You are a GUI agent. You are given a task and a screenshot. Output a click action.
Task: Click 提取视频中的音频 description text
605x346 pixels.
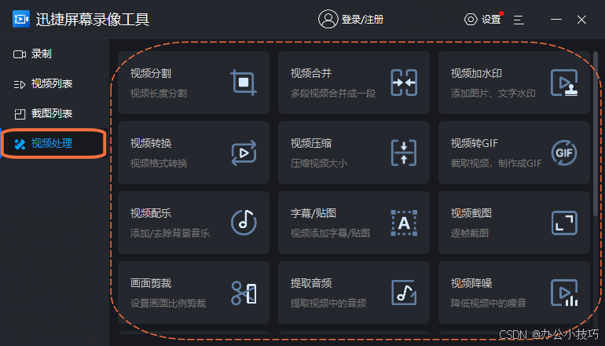pyautogui.click(x=328, y=304)
